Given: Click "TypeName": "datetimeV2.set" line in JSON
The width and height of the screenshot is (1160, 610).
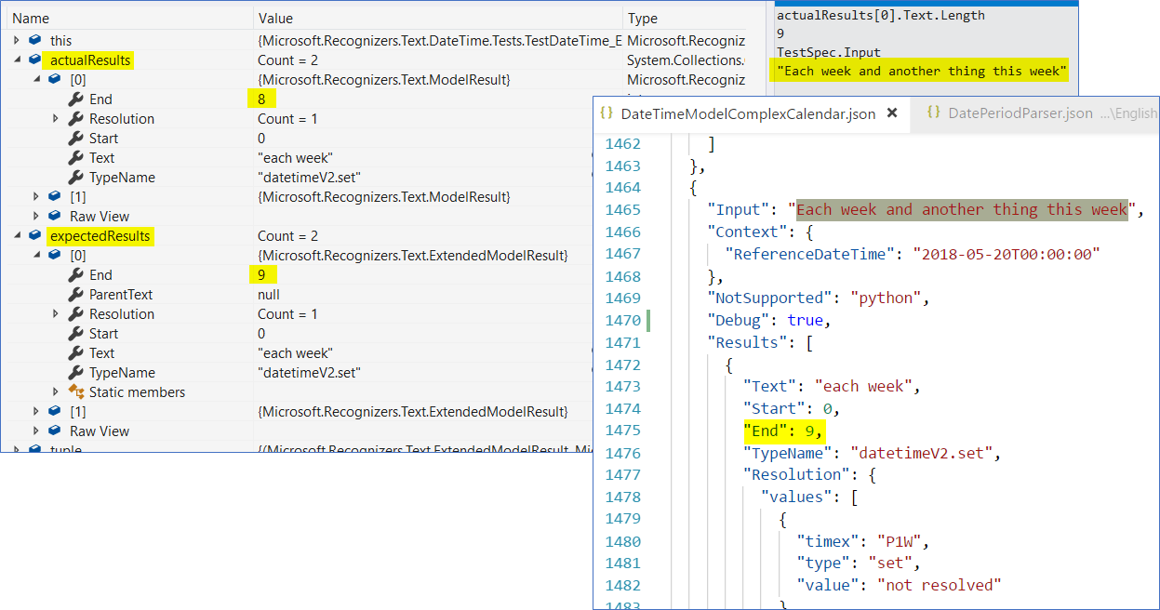Looking at the screenshot, I should pyautogui.click(x=871, y=453).
